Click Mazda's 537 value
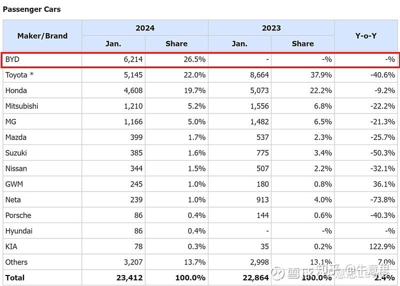This screenshot has height=286, width=400. (240, 137)
